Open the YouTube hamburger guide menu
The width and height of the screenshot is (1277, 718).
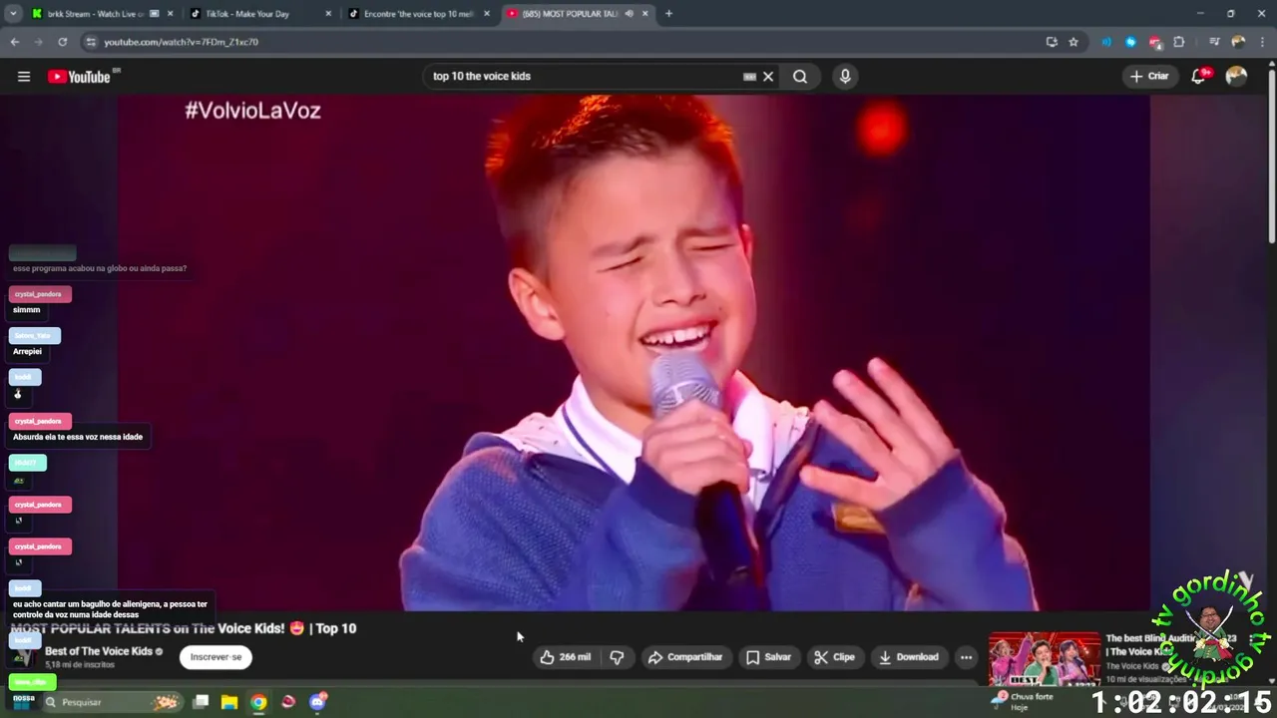(24, 77)
